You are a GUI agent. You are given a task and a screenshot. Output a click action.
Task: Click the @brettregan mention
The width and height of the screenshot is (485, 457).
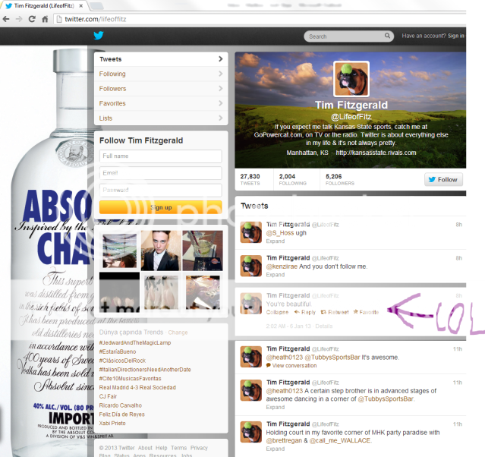tap(284, 440)
